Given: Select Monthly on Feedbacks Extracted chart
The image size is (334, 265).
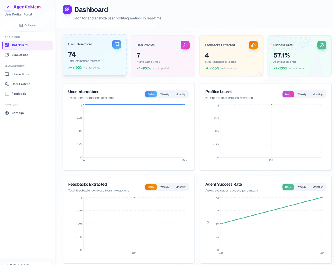Looking at the screenshot, I should pyautogui.click(x=180, y=187).
